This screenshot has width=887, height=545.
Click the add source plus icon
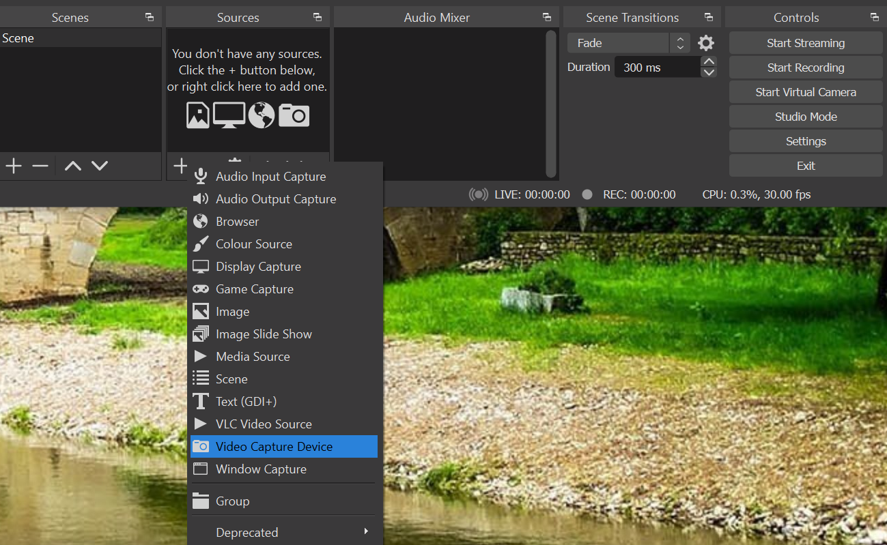(x=180, y=166)
